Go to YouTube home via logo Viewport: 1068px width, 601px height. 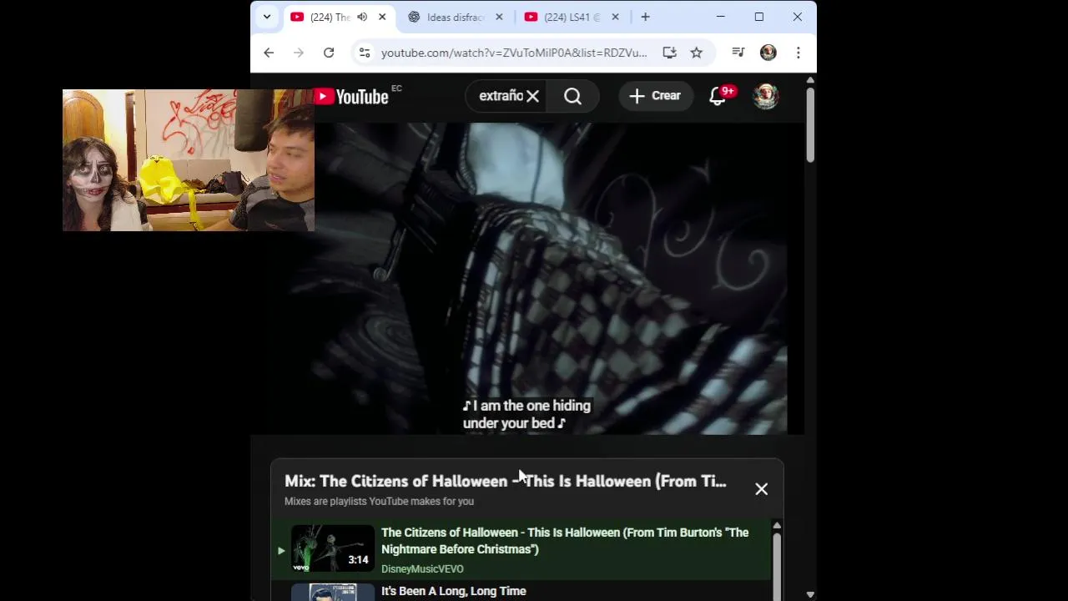coord(352,96)
